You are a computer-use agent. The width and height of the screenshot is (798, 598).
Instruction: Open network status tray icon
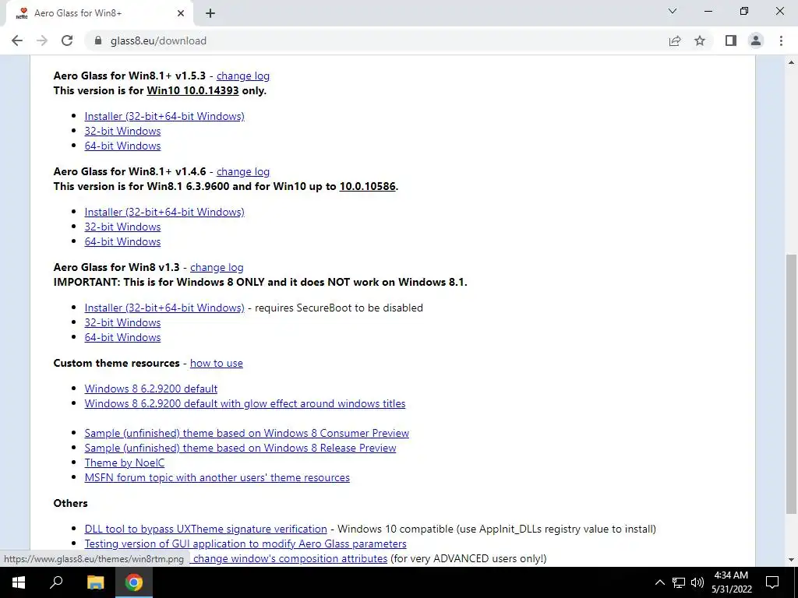click(679, 582)
